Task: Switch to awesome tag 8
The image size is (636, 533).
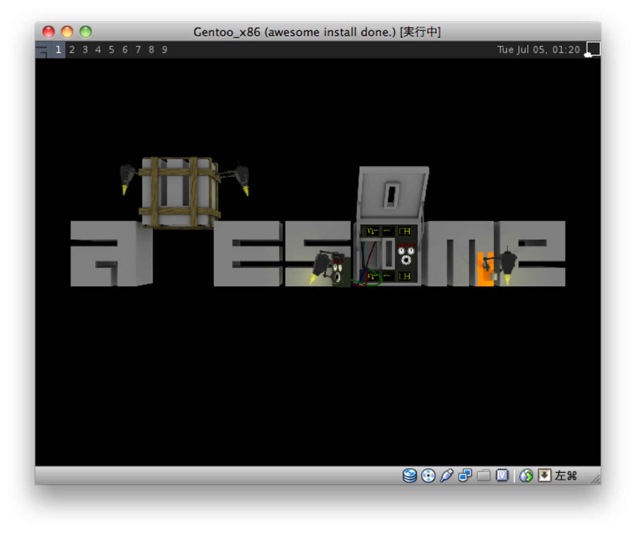Action: (151, 50)
